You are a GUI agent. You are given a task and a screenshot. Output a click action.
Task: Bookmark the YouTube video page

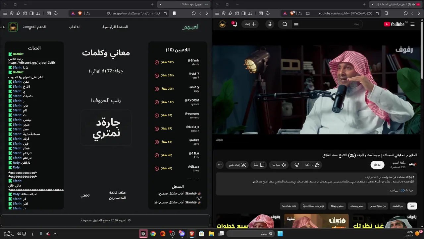(386, 13)
